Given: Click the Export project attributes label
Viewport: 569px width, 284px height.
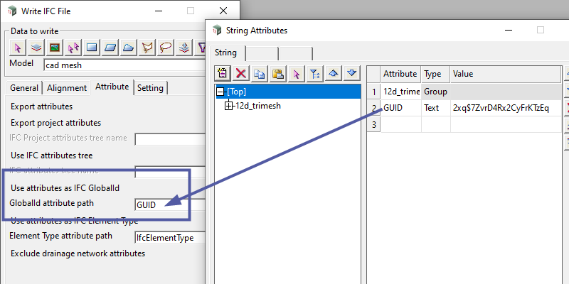Looking at the screenshot, I should 56,123.
